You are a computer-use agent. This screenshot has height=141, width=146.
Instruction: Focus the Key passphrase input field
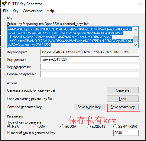click(x=90, y=67)
